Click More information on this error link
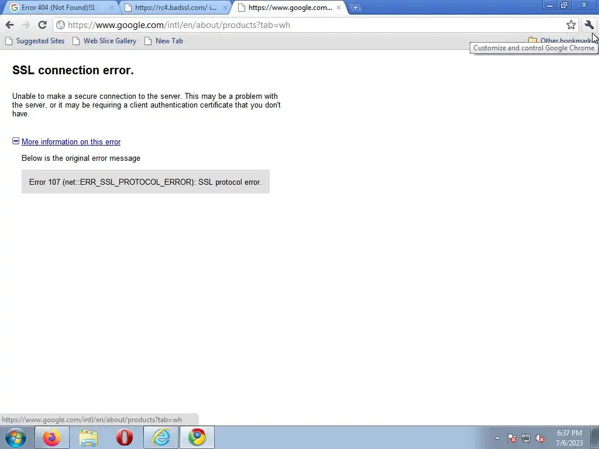599x449 pixels. point(71,141)
